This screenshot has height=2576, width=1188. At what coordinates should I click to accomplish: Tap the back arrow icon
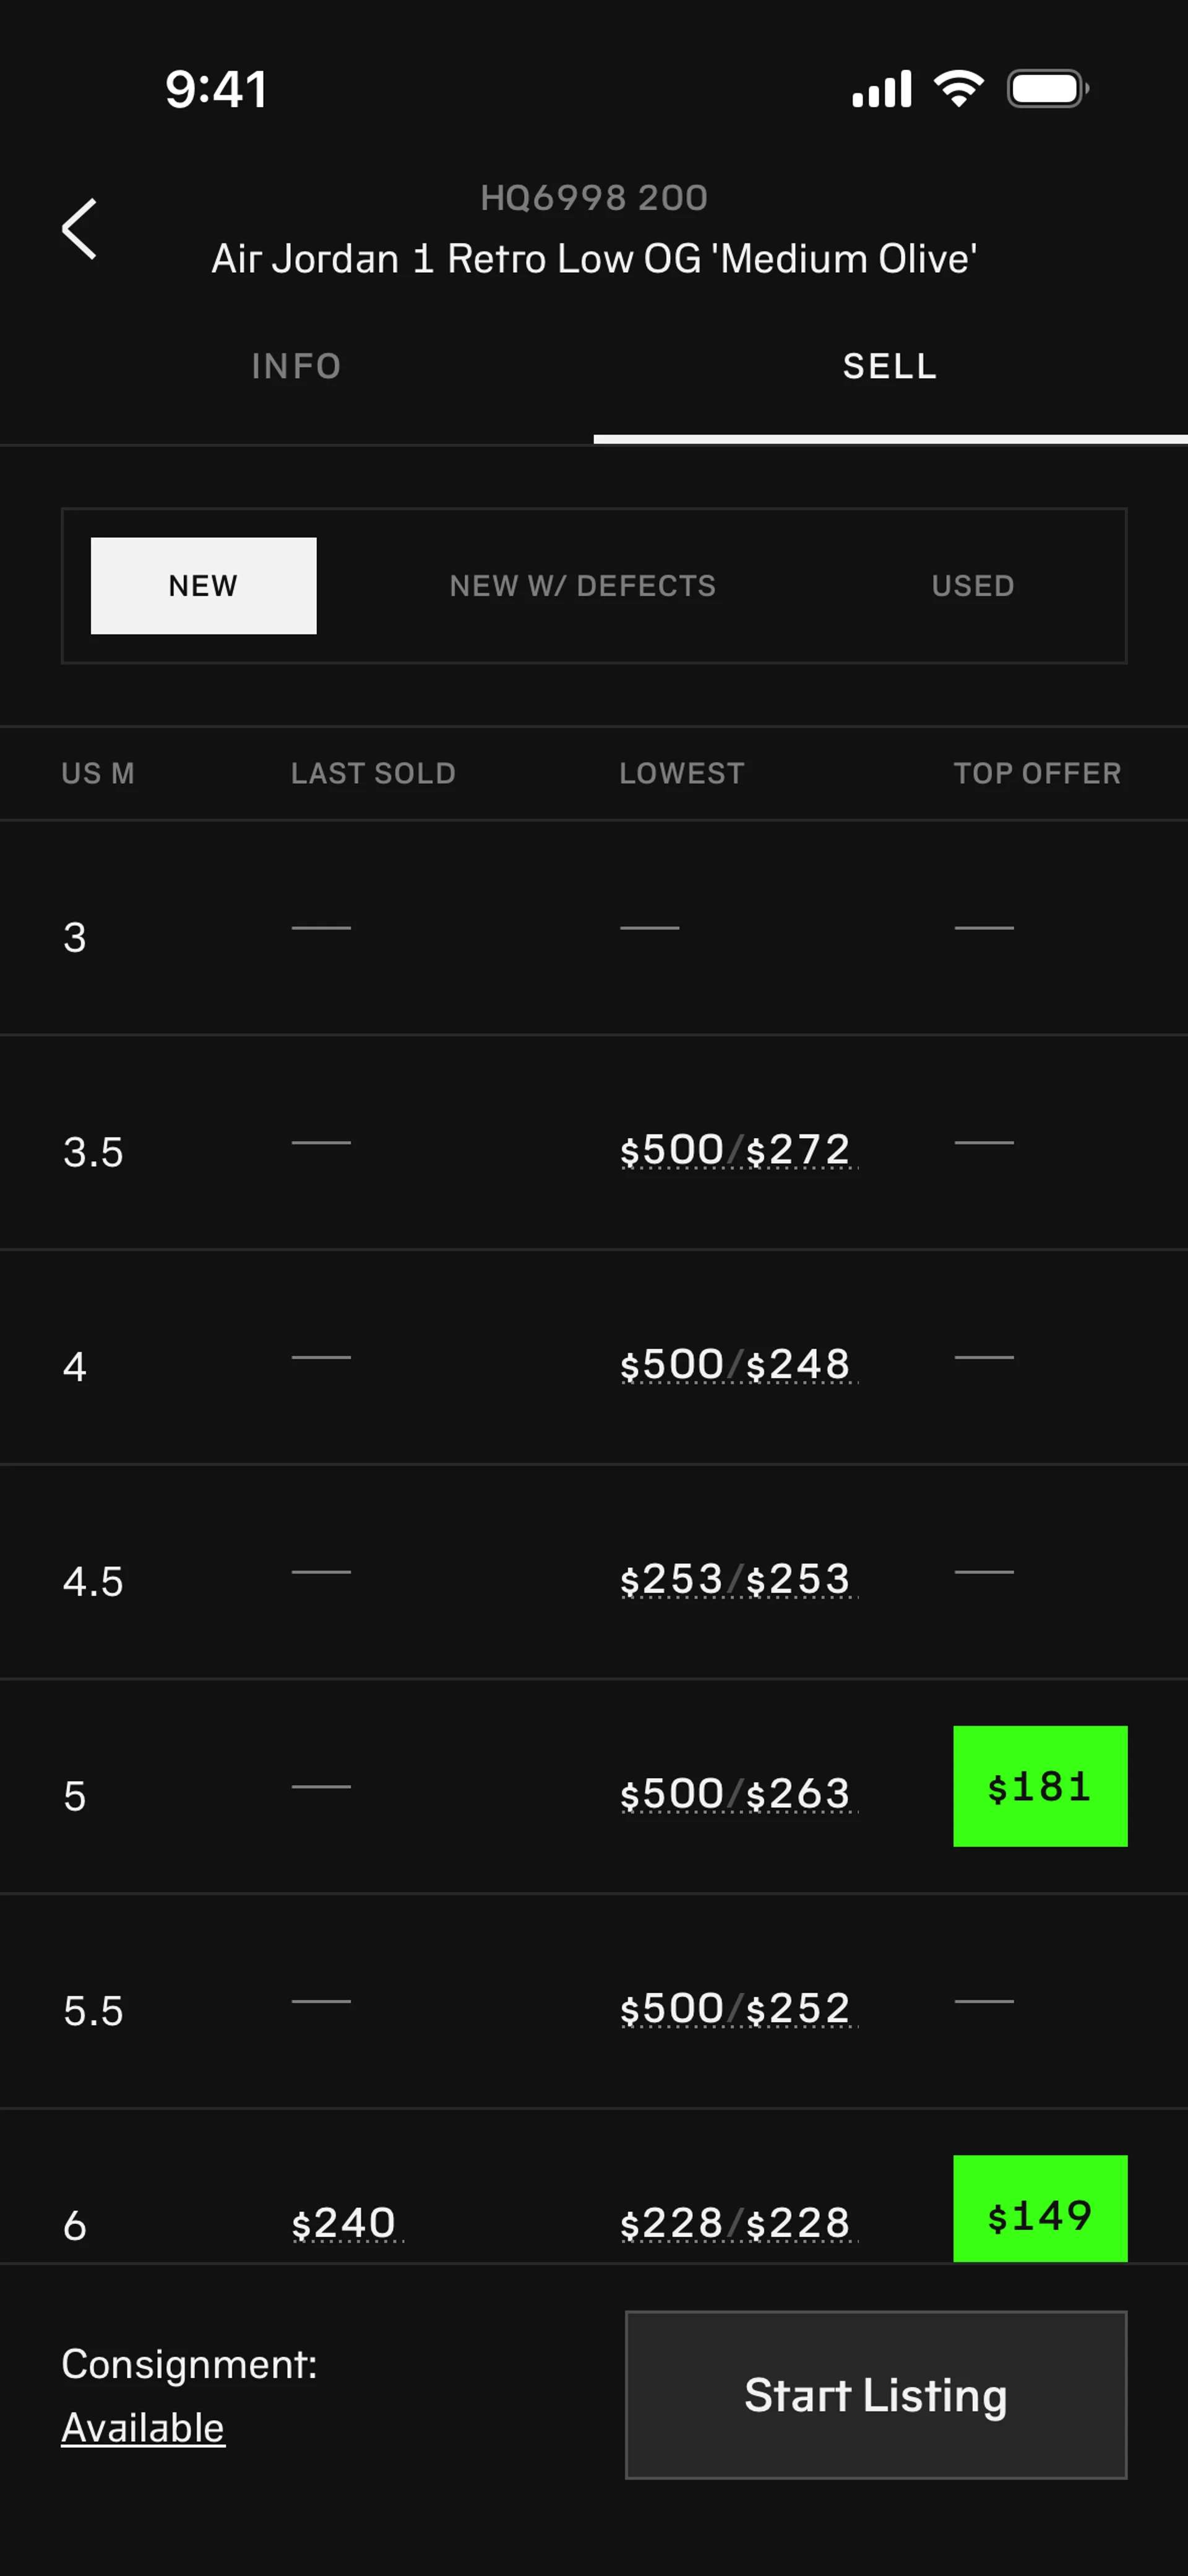tap(80, 229)
